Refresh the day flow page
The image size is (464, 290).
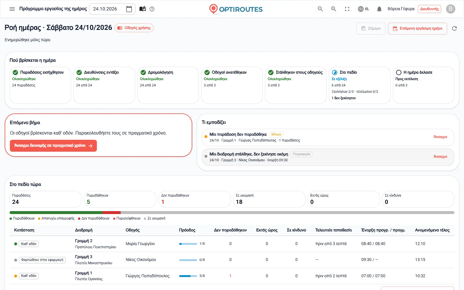coord(454,28)
